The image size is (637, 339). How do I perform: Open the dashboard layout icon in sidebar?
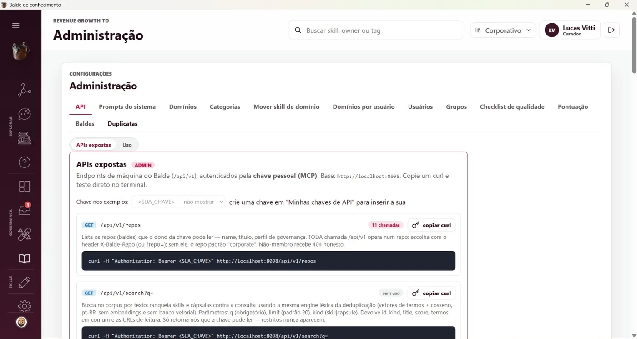tap(24, 186)
